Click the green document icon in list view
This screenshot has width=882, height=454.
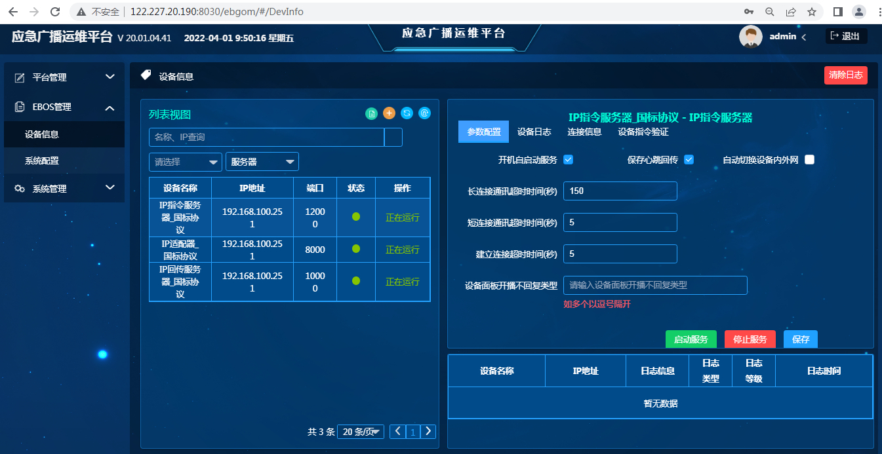[x=372, y=113]
